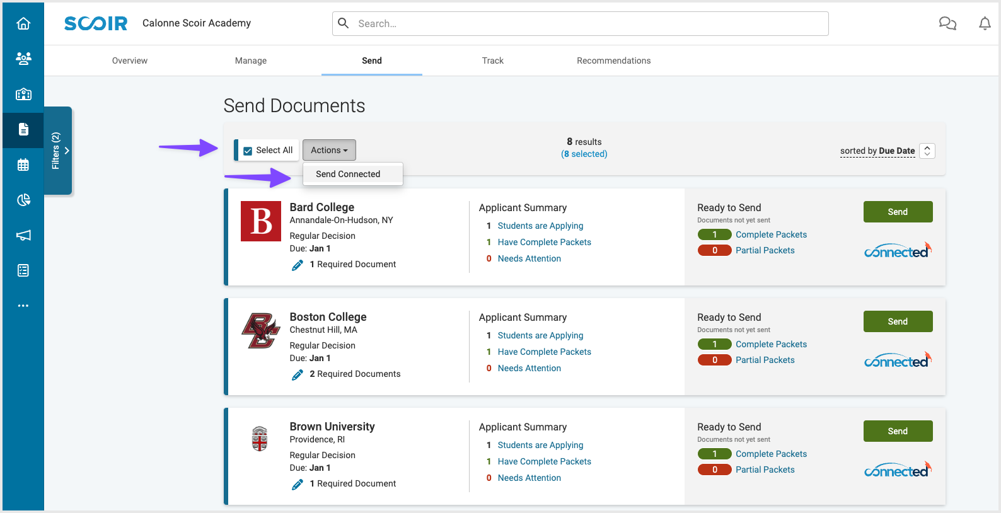The image size is (1001, 513).
Task: Click the Connected logo for Boston College
Action: click(898, 360)
